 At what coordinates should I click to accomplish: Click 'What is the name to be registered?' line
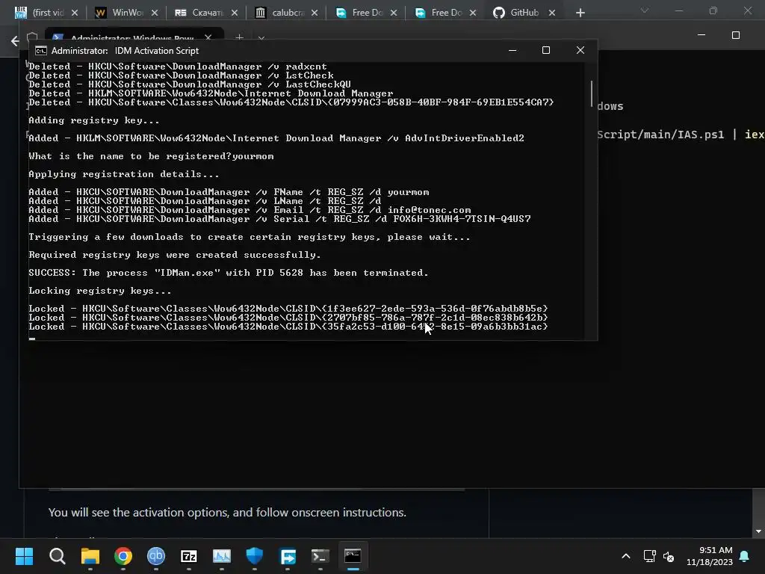click(x=151, y=156)
